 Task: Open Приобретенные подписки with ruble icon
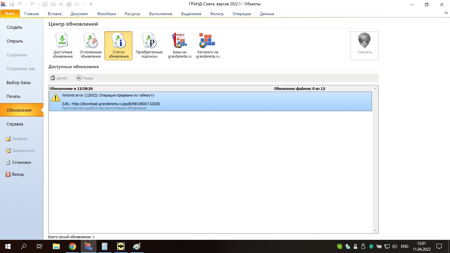click(x=149, y=46)
